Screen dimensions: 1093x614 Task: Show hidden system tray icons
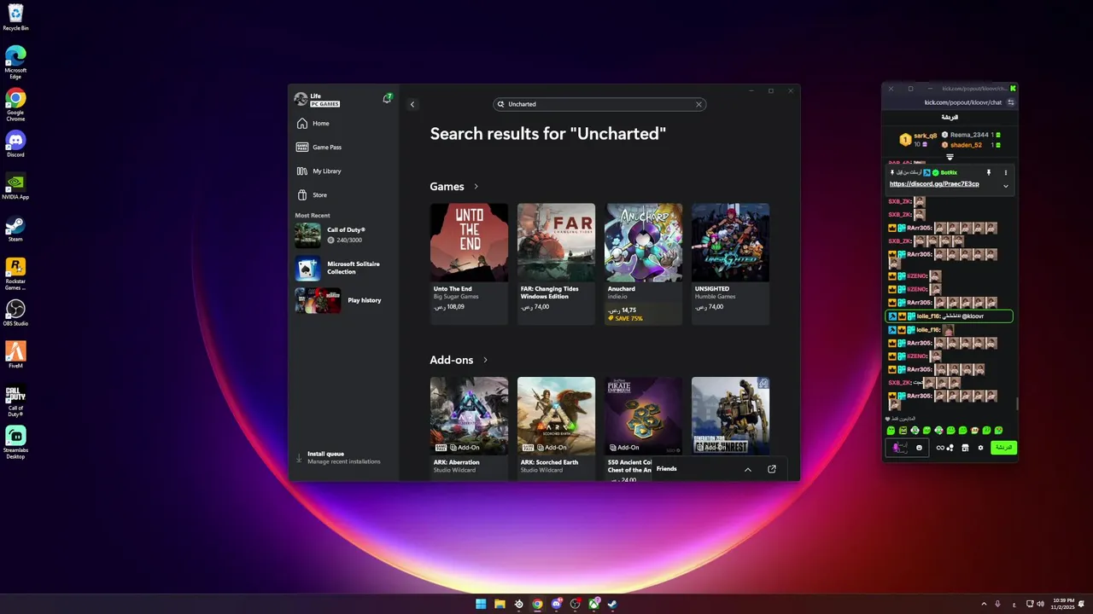tap(984, 604)
